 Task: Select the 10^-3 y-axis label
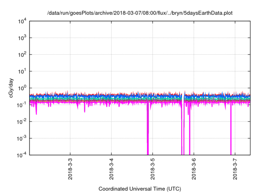coord(22,139)
